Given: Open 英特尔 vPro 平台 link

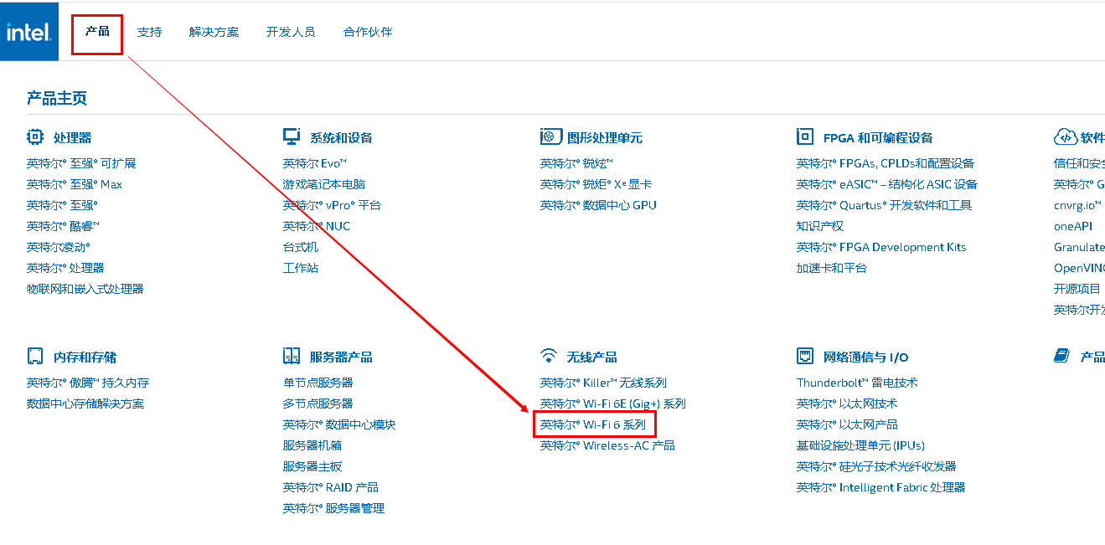Looking at the screenshot, I should [333, 205].
